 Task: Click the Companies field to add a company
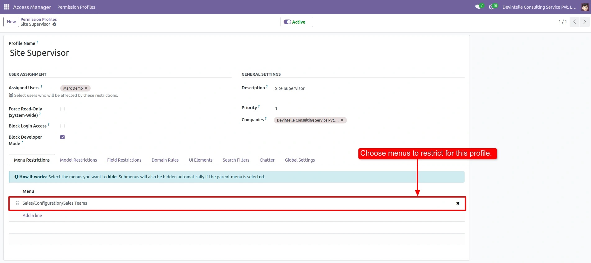[404, 120]
